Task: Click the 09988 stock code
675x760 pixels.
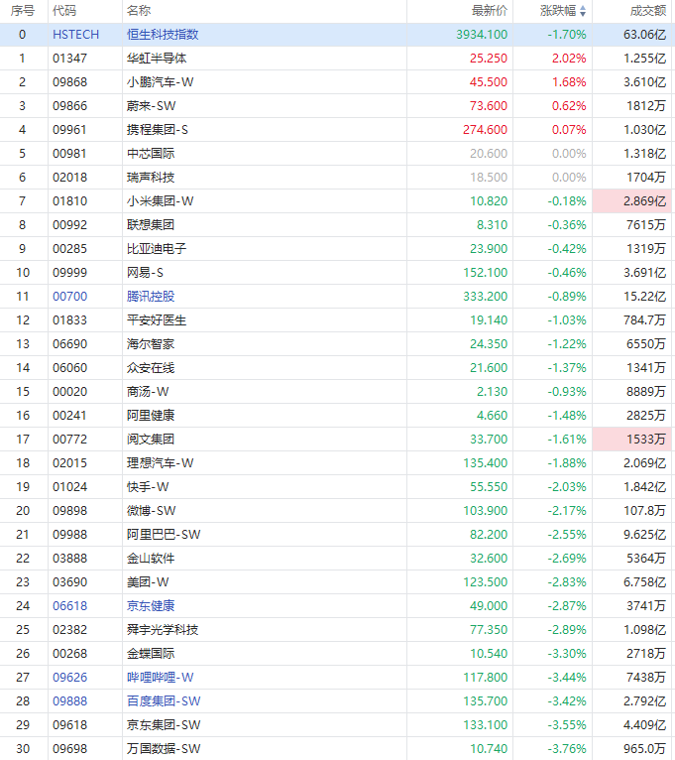Action: click(70, 534)
